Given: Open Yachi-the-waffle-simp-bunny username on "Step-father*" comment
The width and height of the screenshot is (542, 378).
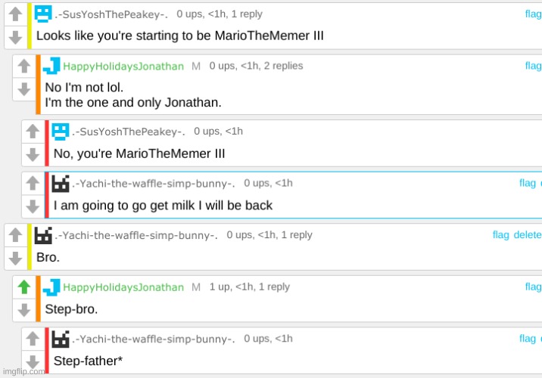Looking at the screenshot, I should [154, 339].
